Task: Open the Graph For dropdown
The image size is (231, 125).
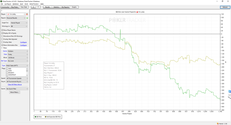Action: 19,23
